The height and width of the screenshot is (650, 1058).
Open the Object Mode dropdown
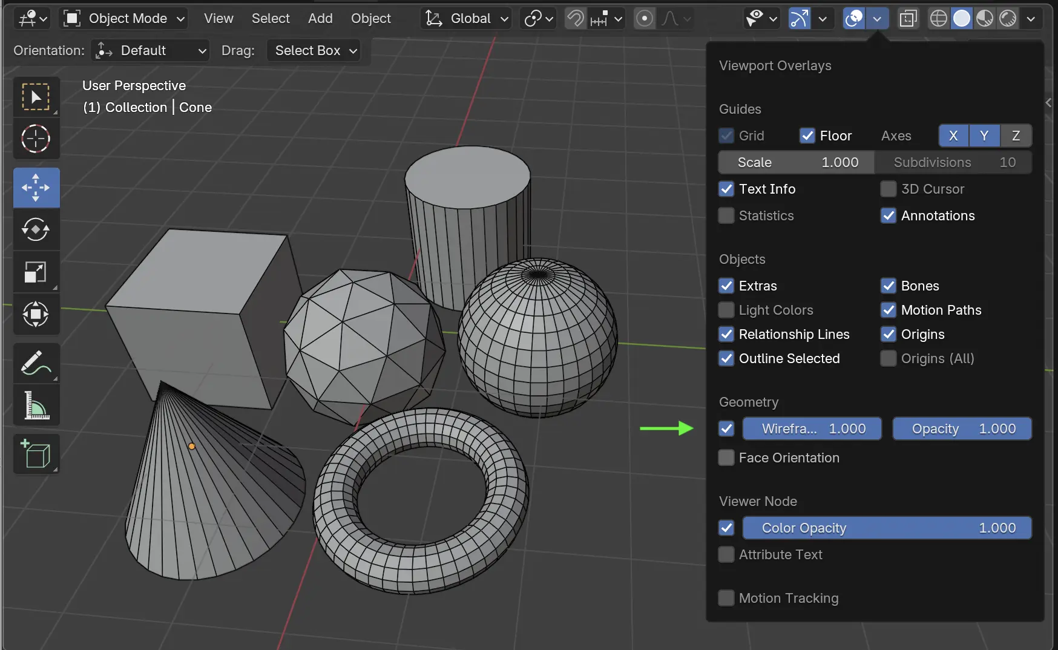tap(124, 19)
